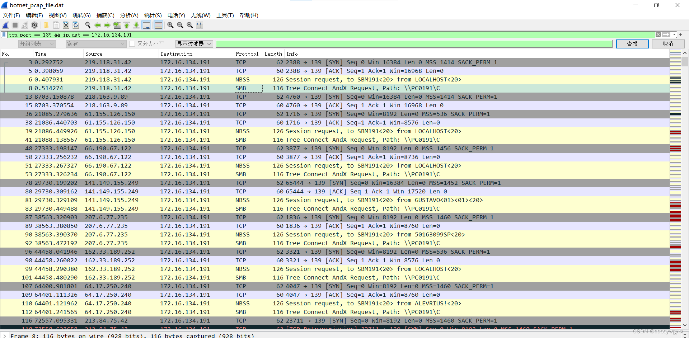Select packet 3 SYN from 219.118.31.42

point(335,62)
